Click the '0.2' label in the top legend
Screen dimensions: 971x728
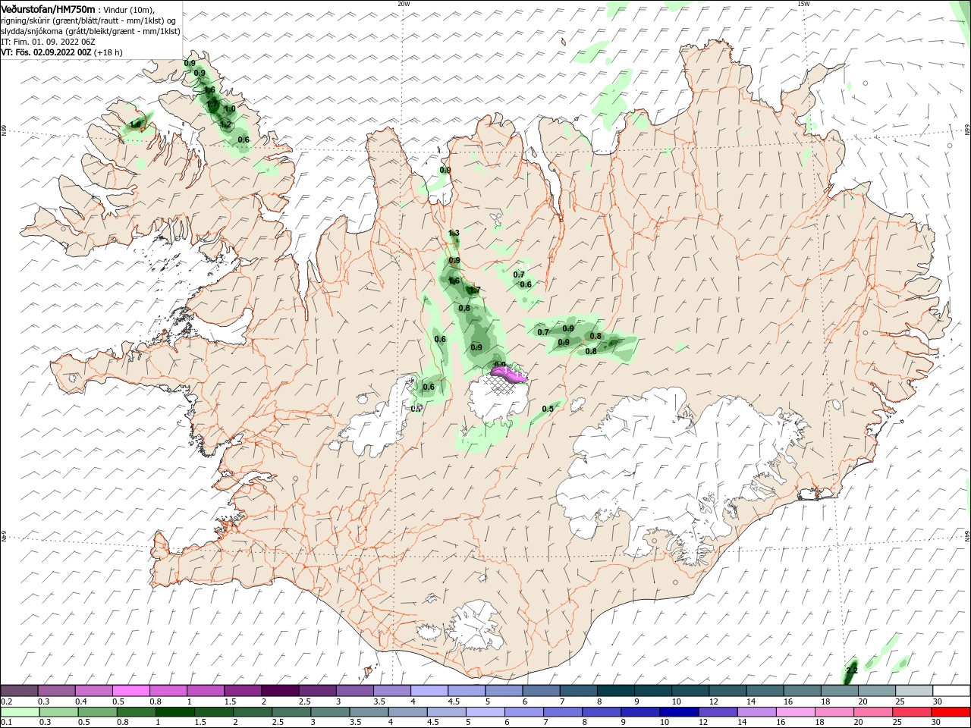click(6, 701)
